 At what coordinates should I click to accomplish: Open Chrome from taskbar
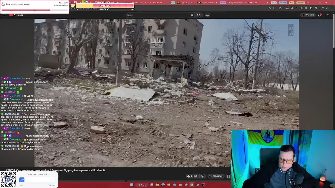(192, 185)
